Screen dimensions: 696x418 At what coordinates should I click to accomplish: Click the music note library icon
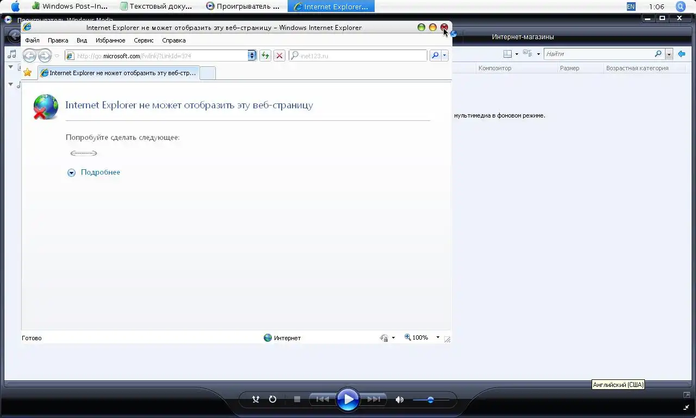click(x=12, y=54)
